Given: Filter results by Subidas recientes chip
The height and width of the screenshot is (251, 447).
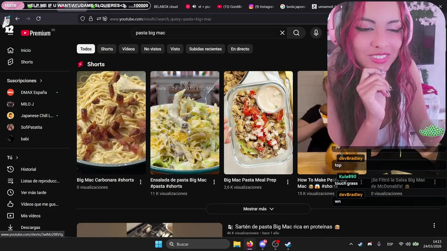Looking at the screenshot, I should coord(205,49).
